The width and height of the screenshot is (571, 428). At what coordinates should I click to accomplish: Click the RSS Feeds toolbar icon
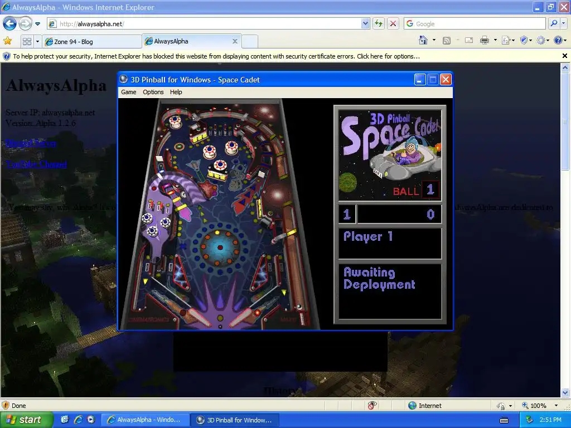[x=447, y=40]
